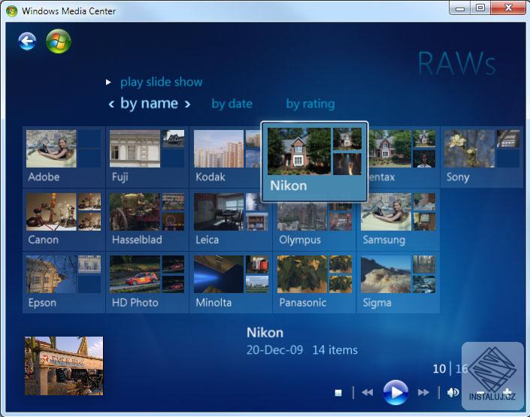Click the Windows Media Center title bar icon

11,11
